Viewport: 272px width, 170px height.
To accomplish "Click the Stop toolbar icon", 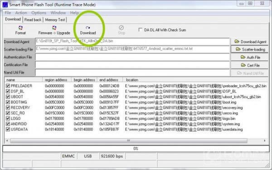I will tap(121, 30).
